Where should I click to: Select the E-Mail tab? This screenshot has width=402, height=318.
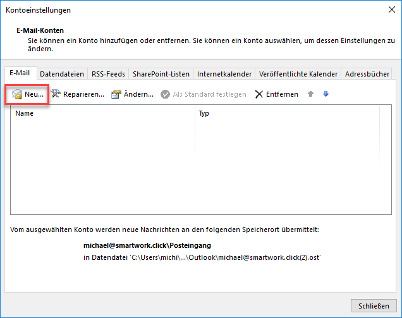pos(20,73)
